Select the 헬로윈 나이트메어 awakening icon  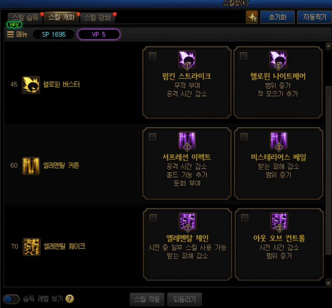(278, 59)
